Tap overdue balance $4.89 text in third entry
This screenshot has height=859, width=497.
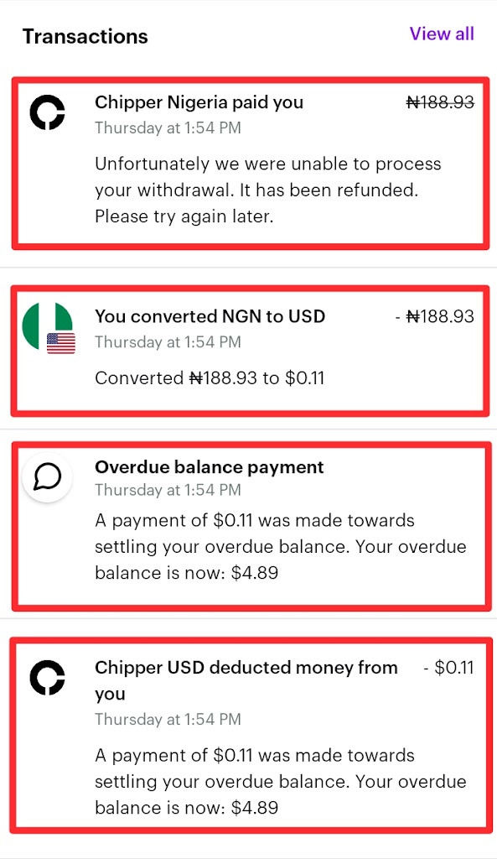tap(280, 546)
